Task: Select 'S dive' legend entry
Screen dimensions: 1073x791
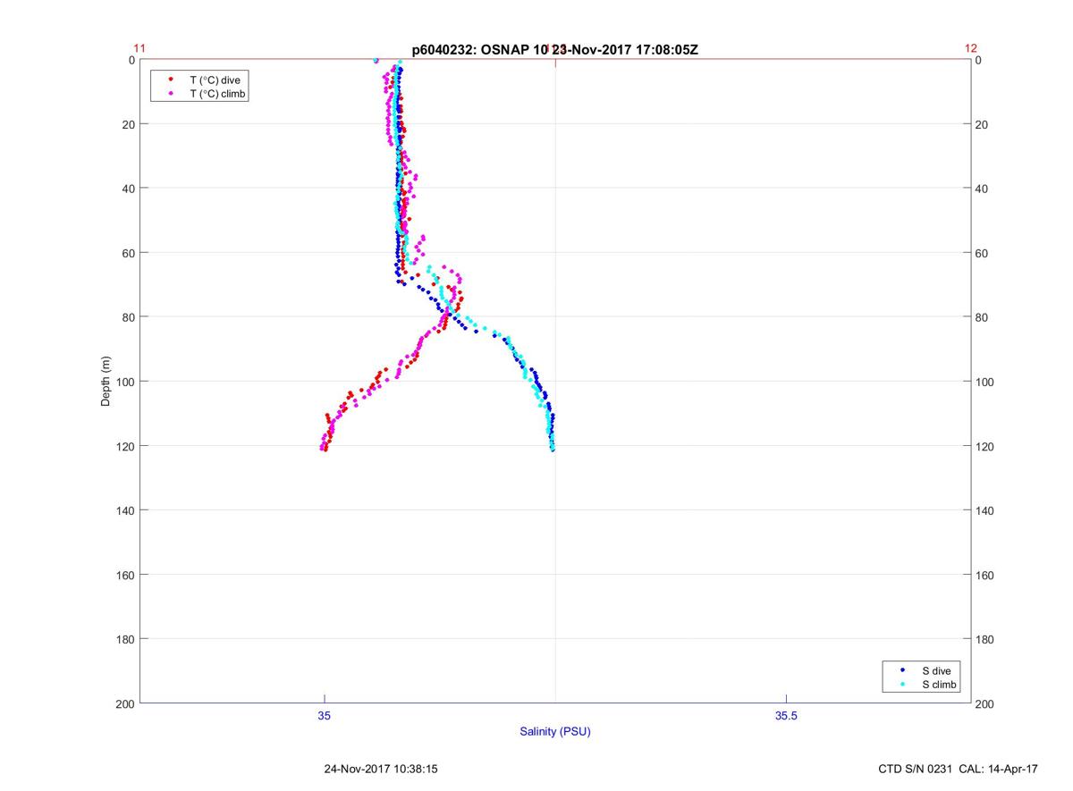Action: point(936,670)
